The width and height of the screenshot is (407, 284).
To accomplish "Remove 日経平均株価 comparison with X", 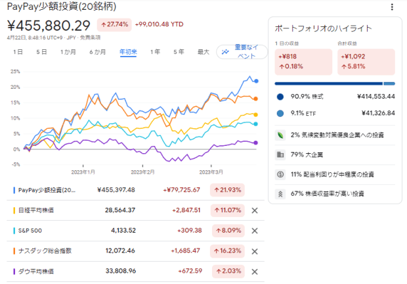I will pos(255,210).
